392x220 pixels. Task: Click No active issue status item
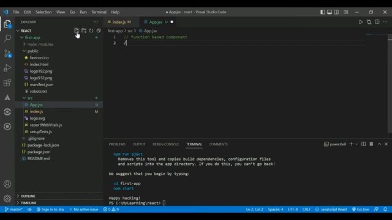84,209
